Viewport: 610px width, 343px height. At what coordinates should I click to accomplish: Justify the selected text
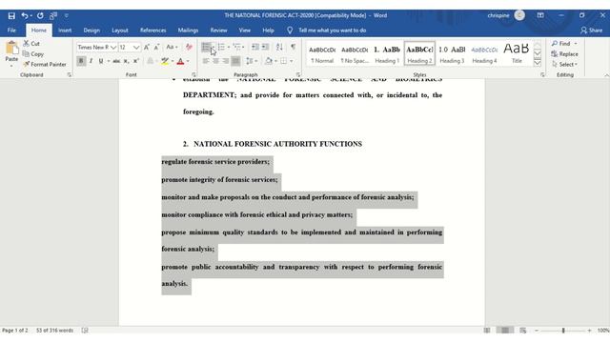click(x=235, y=61)
